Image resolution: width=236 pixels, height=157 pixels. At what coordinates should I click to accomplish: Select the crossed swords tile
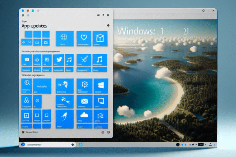(83, 61)
